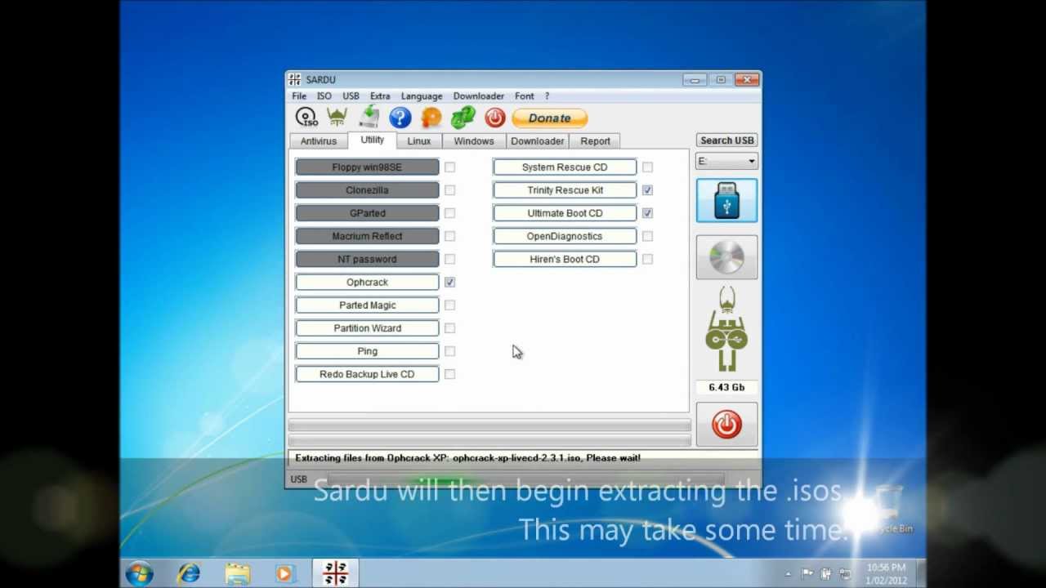Open the File menu

[299, 96]
